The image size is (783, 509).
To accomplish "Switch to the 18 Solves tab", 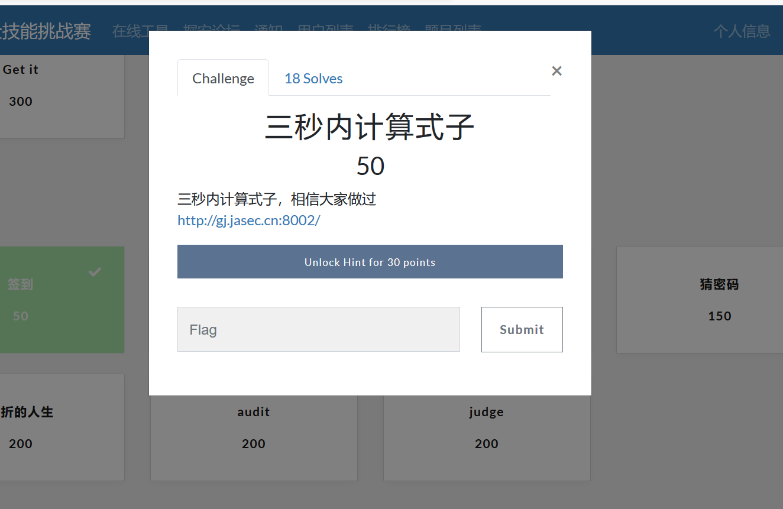I will coord(313,77).
